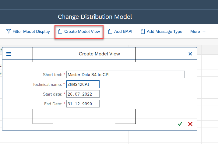The image size is (218, 144).
Task: Open the hamburger menu in the dialog
Action: tap(9, 54)
